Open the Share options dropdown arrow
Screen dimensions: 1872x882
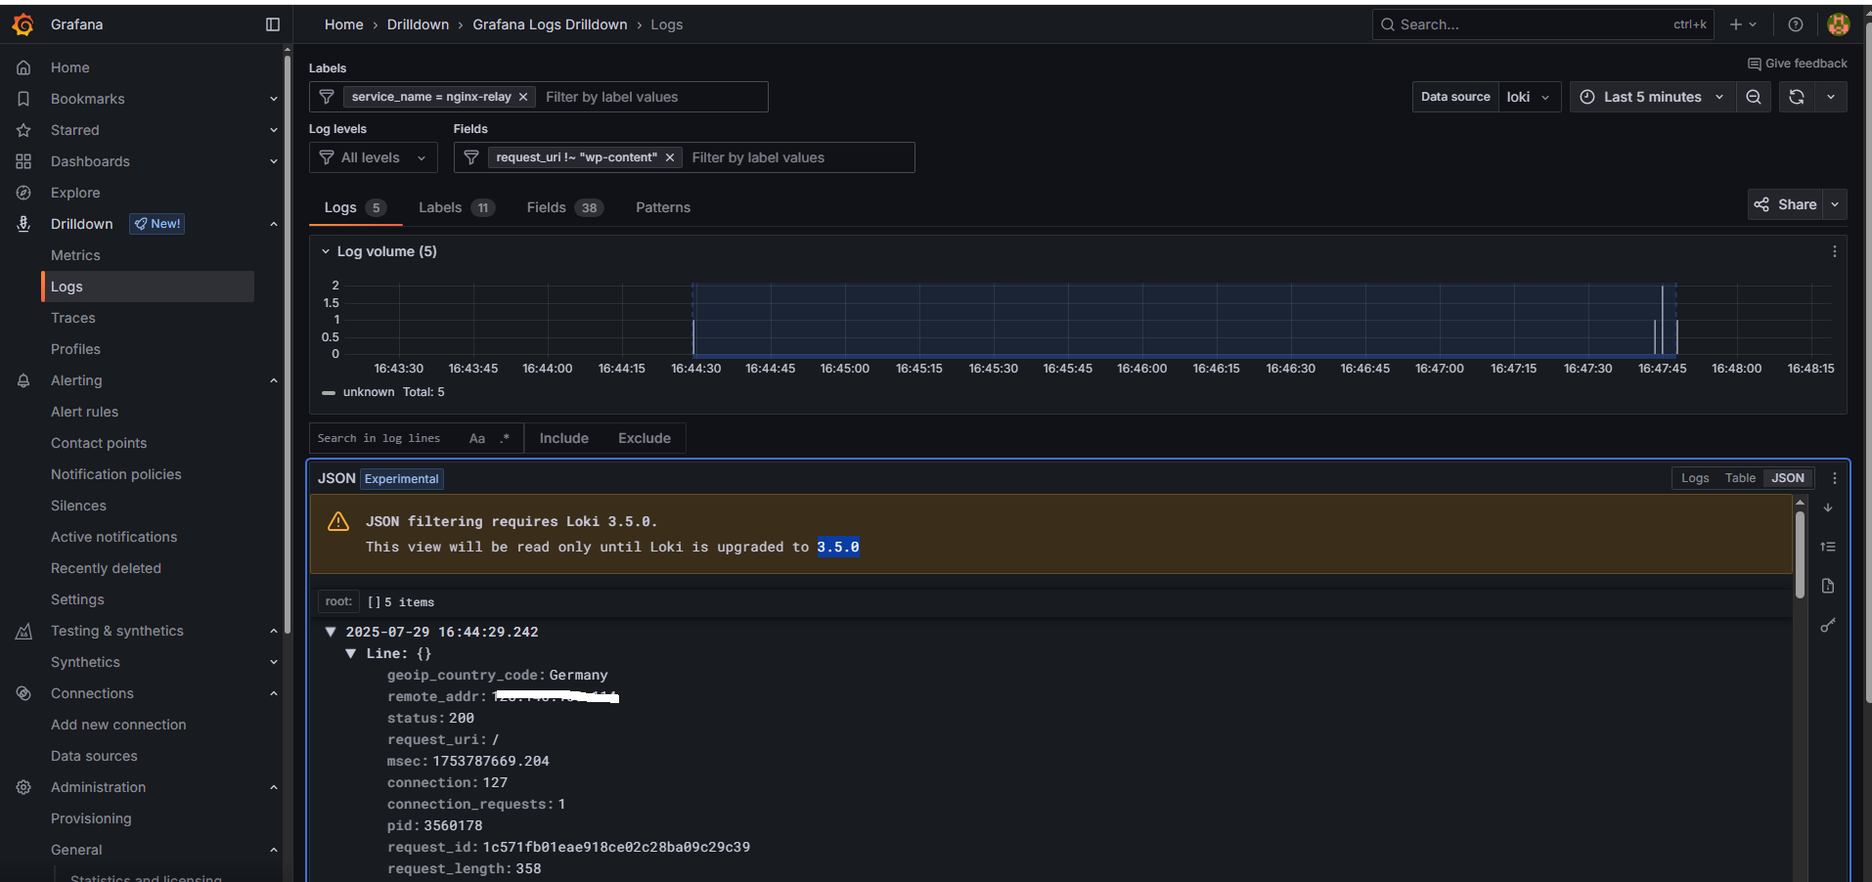coord(1835,204)
